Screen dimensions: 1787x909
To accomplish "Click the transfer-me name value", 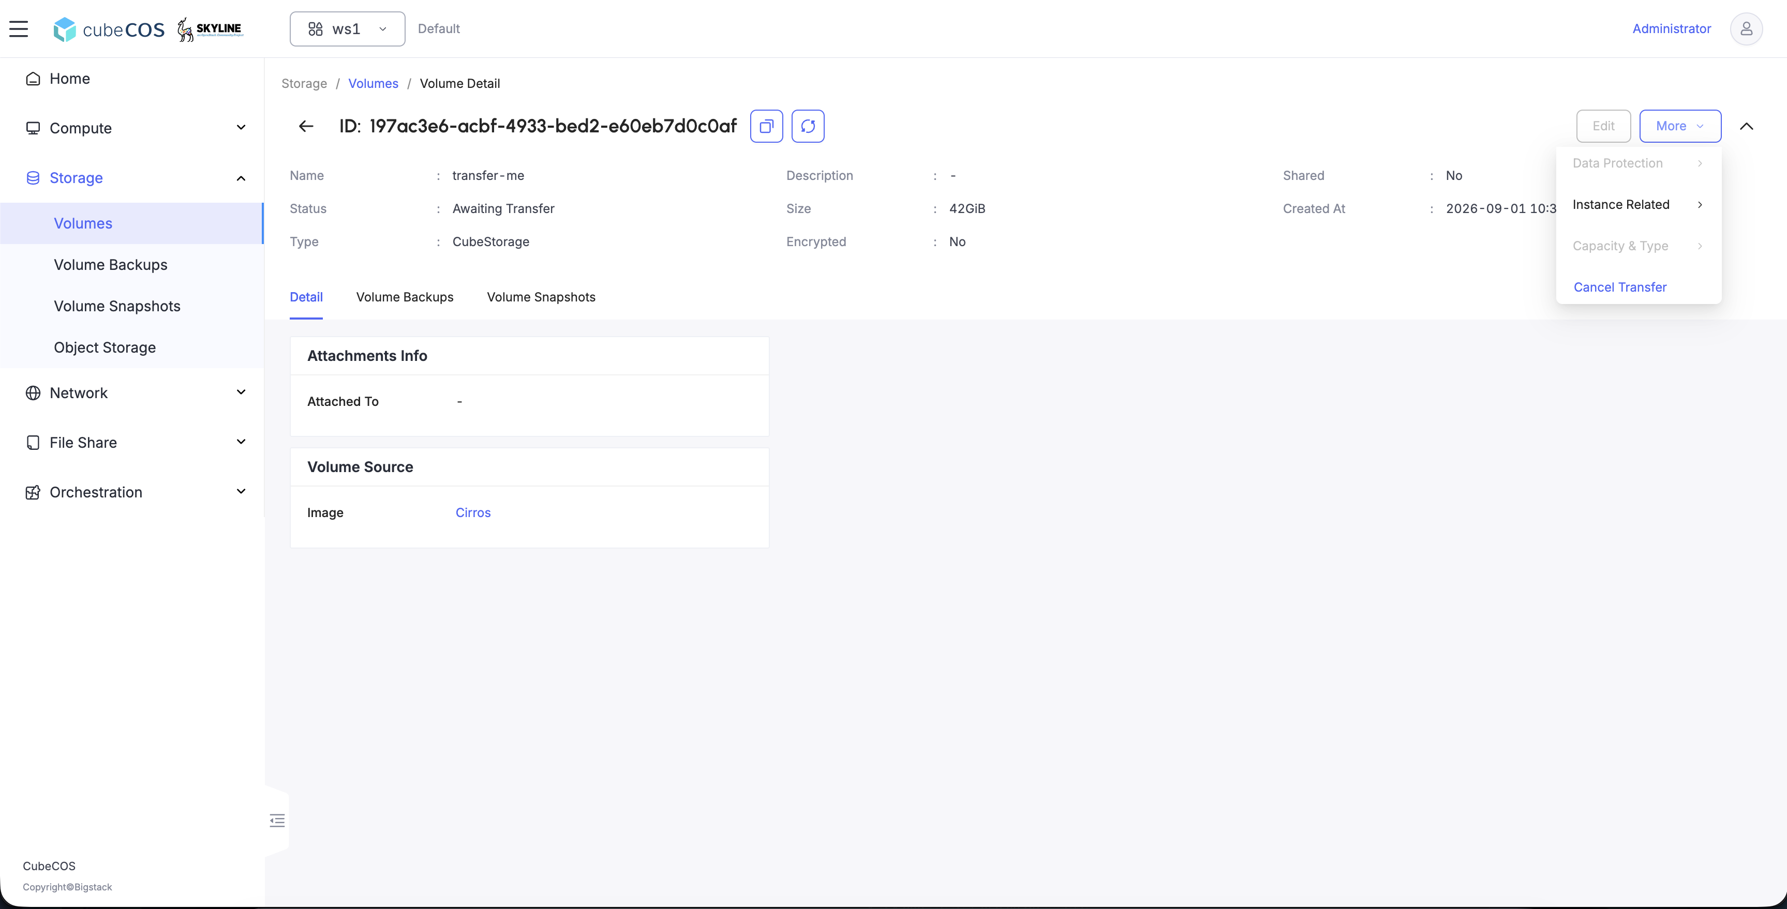I will (488, 175).
